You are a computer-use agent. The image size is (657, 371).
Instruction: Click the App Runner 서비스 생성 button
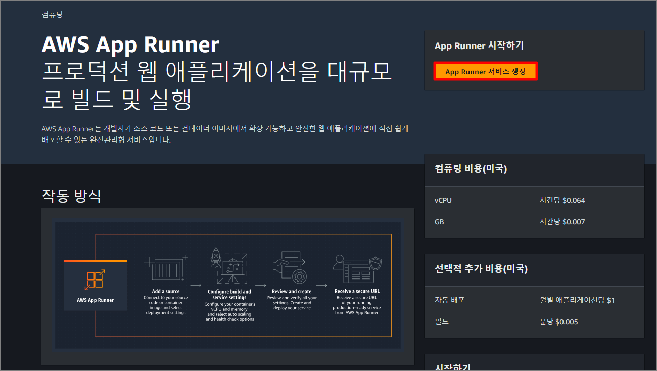pos(485,72)
